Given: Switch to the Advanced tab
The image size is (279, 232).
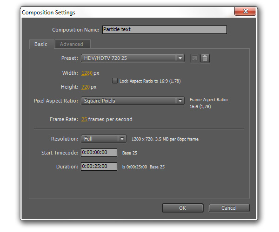Looking at the screenshot, I should point(73,44).
